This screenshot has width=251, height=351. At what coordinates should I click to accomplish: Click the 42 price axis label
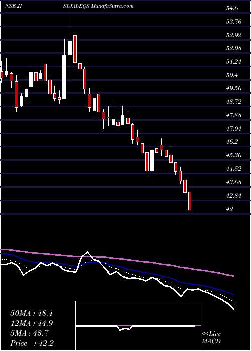230,209
